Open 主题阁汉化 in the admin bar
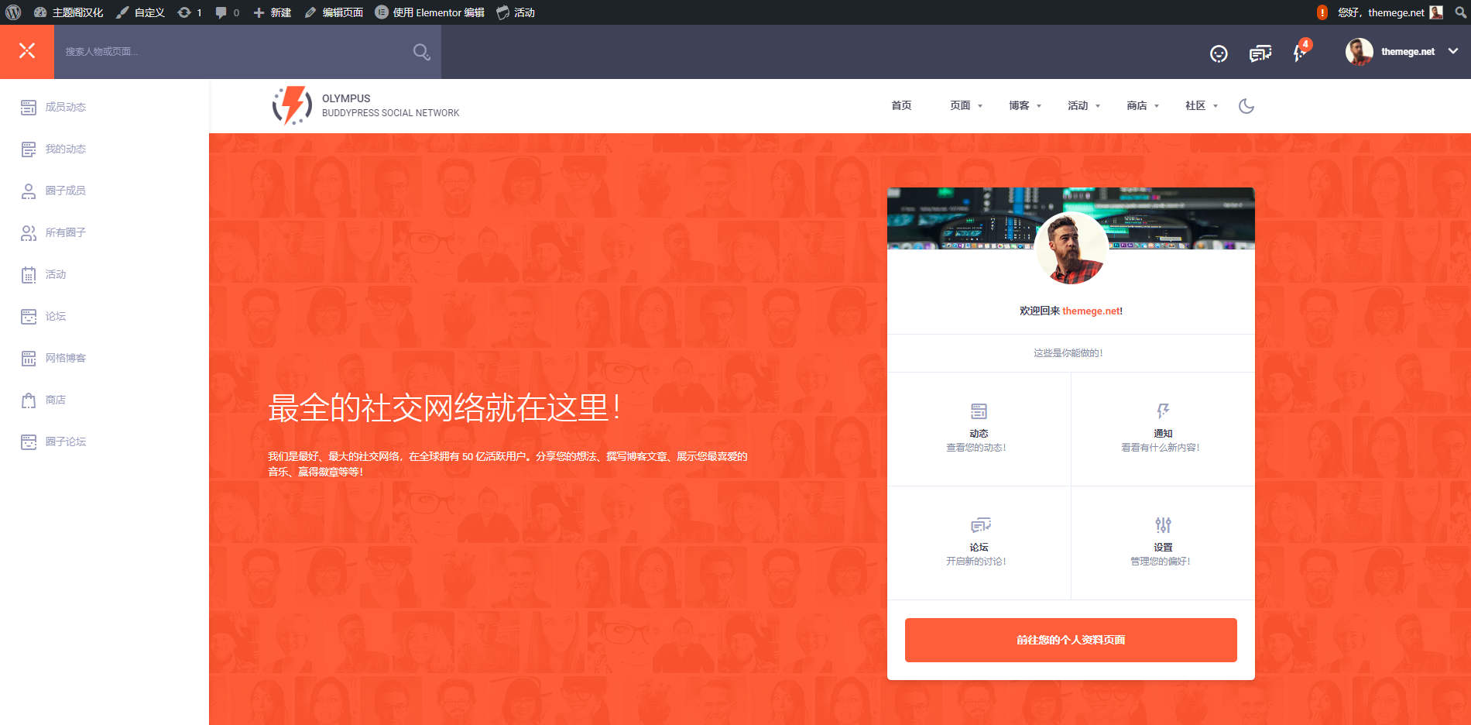The width and height of the screenshot is (1471, 725). click(x=68, y=12)
